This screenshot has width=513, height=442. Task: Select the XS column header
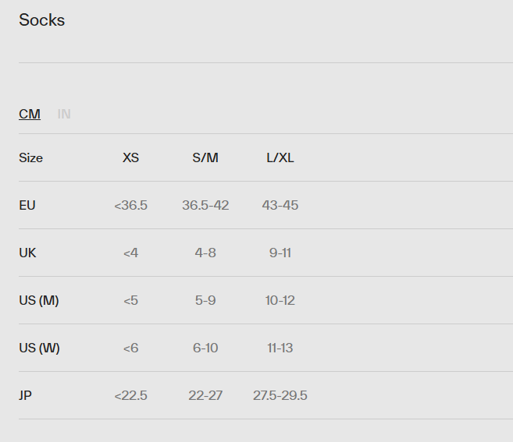click(130, 157)
